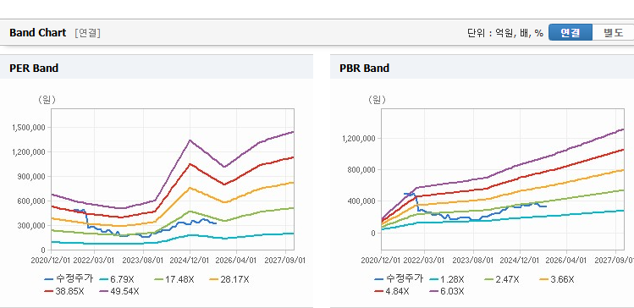This screenshot has height=308, width=634.
Task: Toggle the 1.28X legend entry
Action: 447,279
